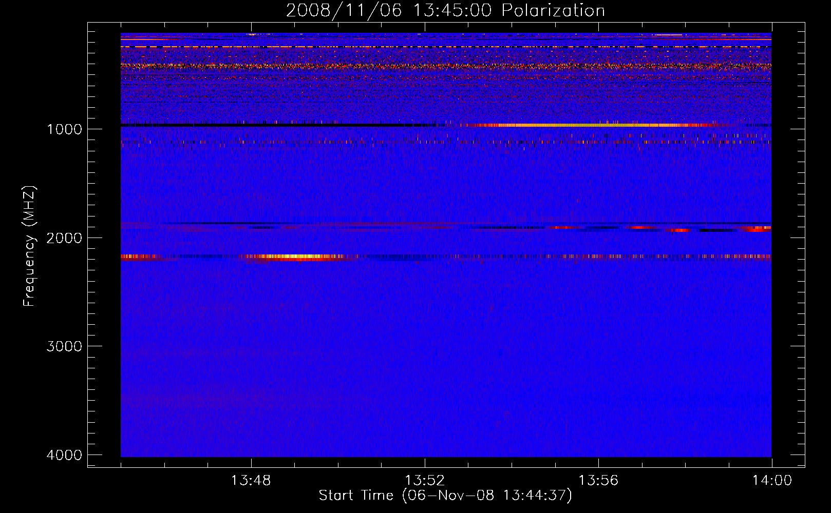Click the 'Start Time (06-Nov-08 13:44:37)' axis label
The width and height of the screenshot is (831, 513).
pyautogui.click(x=445, y=496)
